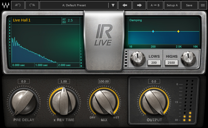Viewport: 208px width, 128px height.
Task: Click the undo arrow button
Action: (x=18, y=5)
